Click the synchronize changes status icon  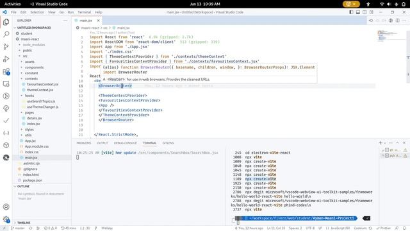point(31,228)
